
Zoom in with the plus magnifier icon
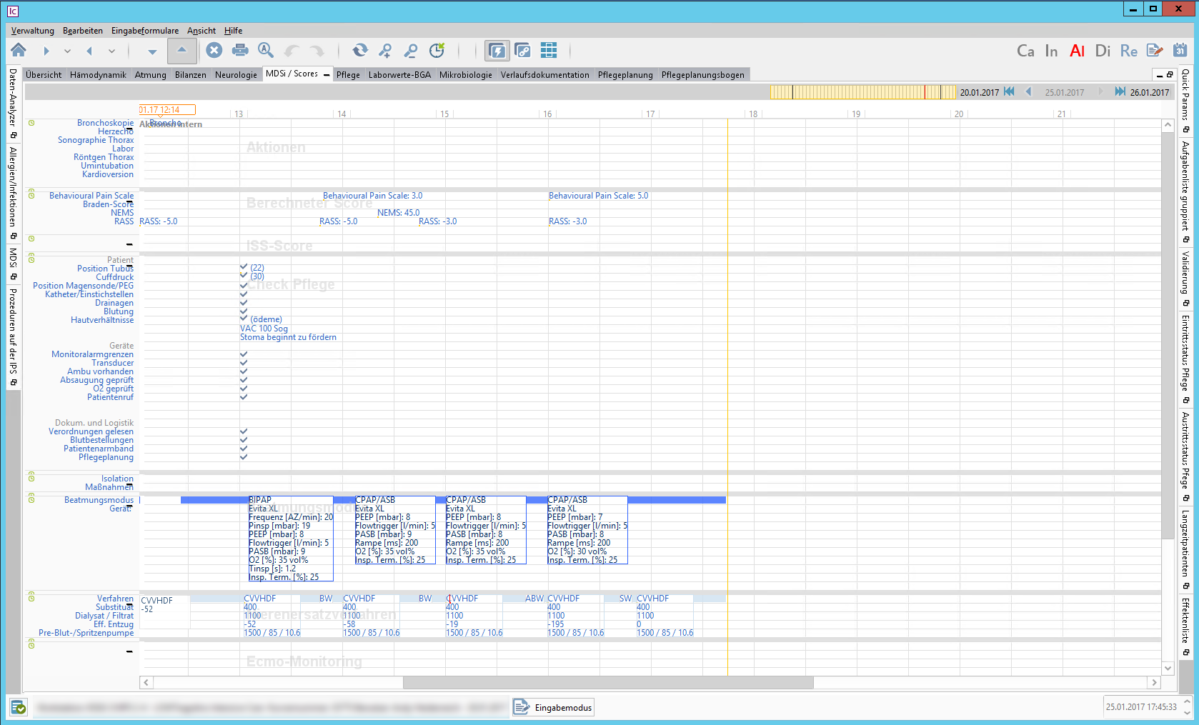coord(385,50)
